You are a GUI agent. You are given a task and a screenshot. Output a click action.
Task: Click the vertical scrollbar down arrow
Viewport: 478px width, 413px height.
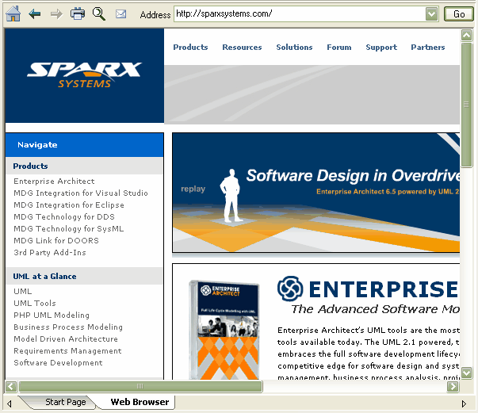(466, 373)
